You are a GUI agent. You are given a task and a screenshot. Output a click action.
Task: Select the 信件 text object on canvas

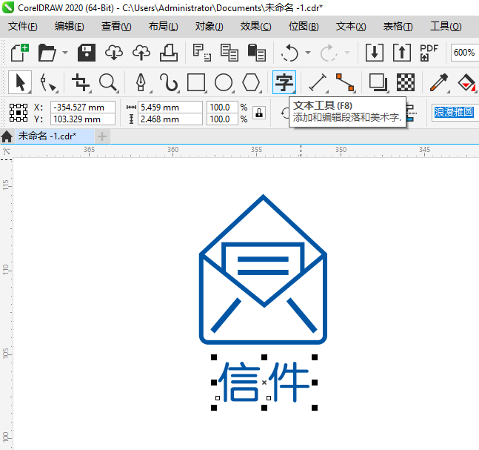pyautogui.click(x=264, y=382)
